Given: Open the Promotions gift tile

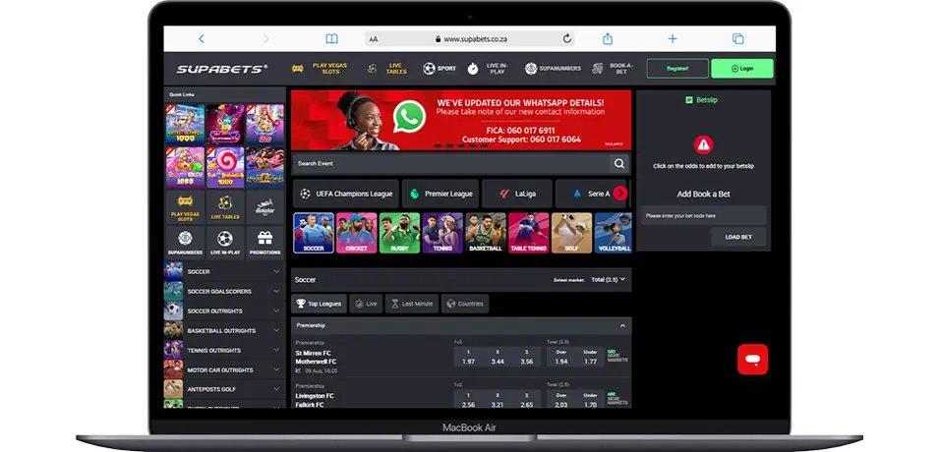Looking at the screenshot, I should pos(265,243).
